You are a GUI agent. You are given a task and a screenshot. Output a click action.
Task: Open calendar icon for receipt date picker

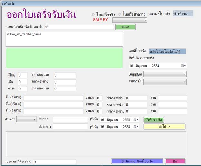tap(183, 66)
